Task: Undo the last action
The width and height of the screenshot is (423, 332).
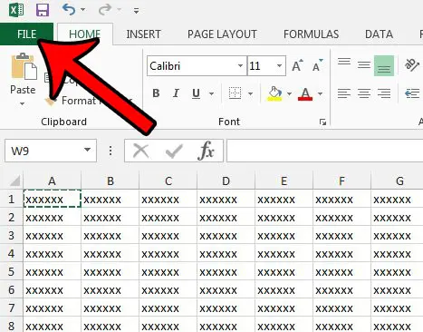Action: pyautogui.click(x=69, y=10)
